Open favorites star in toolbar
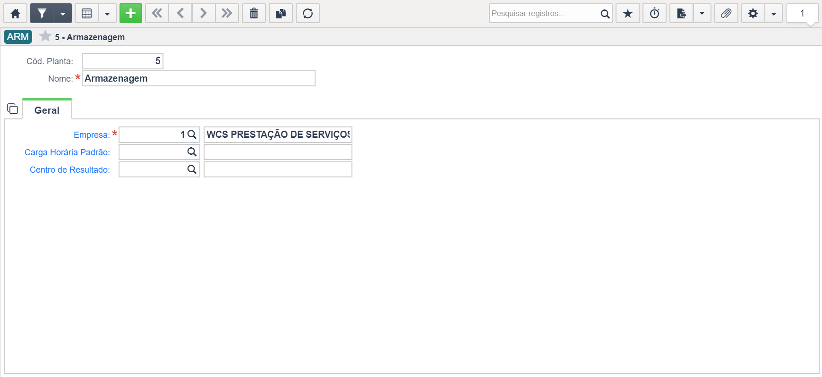 point(628,13)
